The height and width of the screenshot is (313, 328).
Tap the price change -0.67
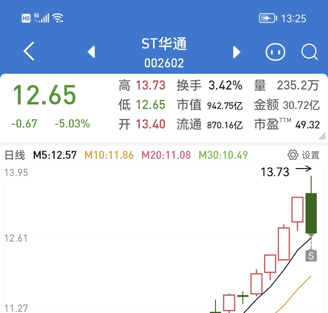(x=24, y=124)
